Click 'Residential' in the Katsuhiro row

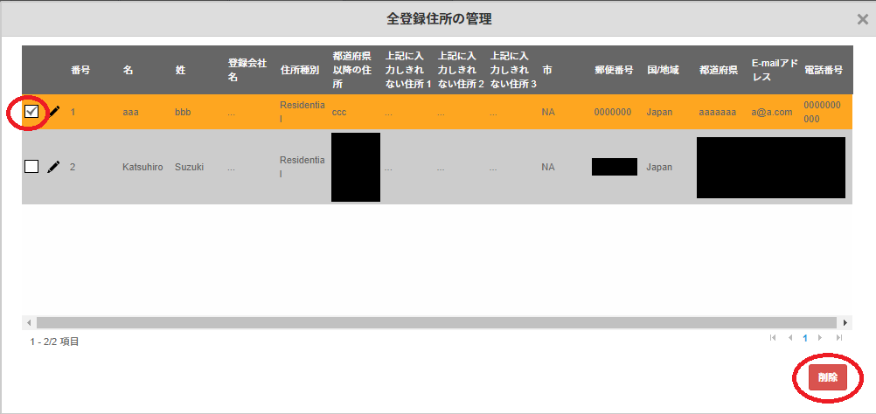302,167
